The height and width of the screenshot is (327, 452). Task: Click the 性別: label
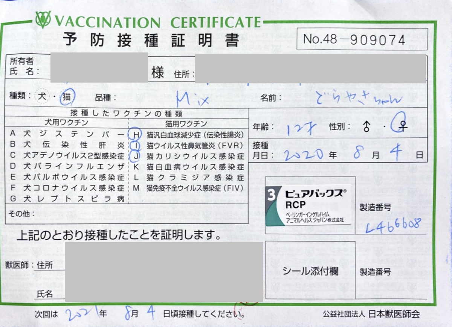340,127
